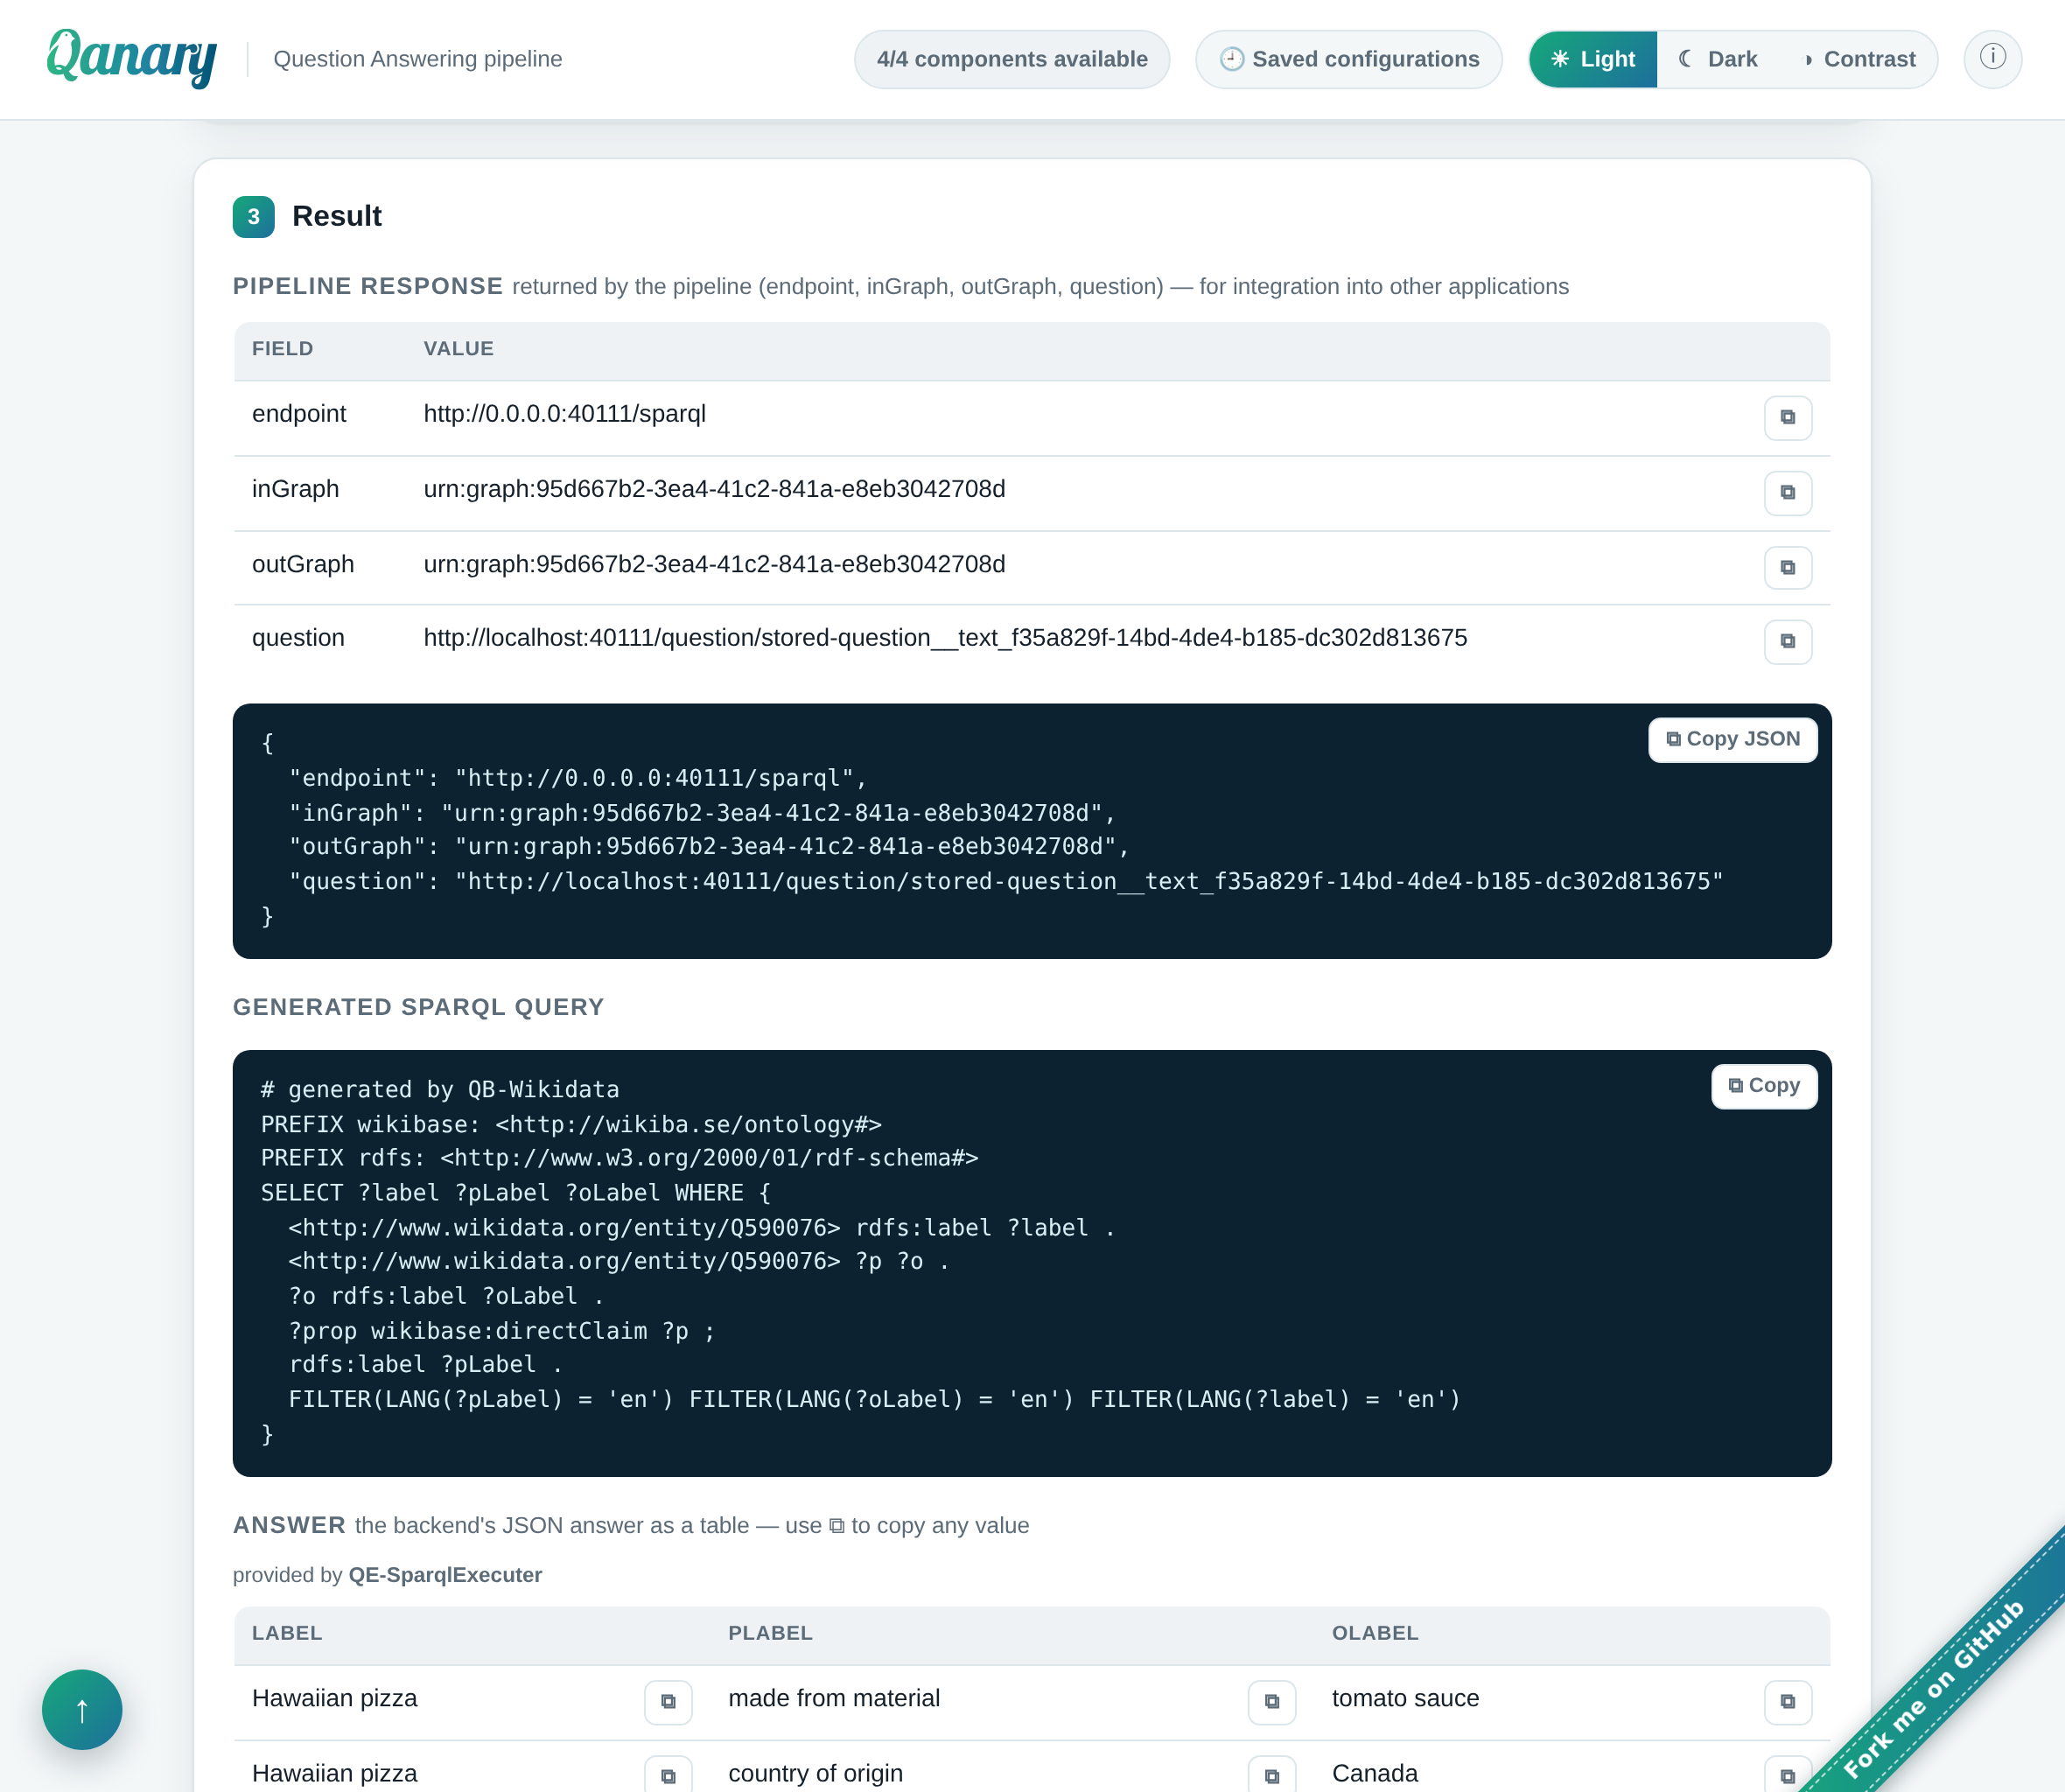Viewport: 2065px width, 1792px height.
Task: Click the inGraph urn:graph value
Action: [714, 488]
